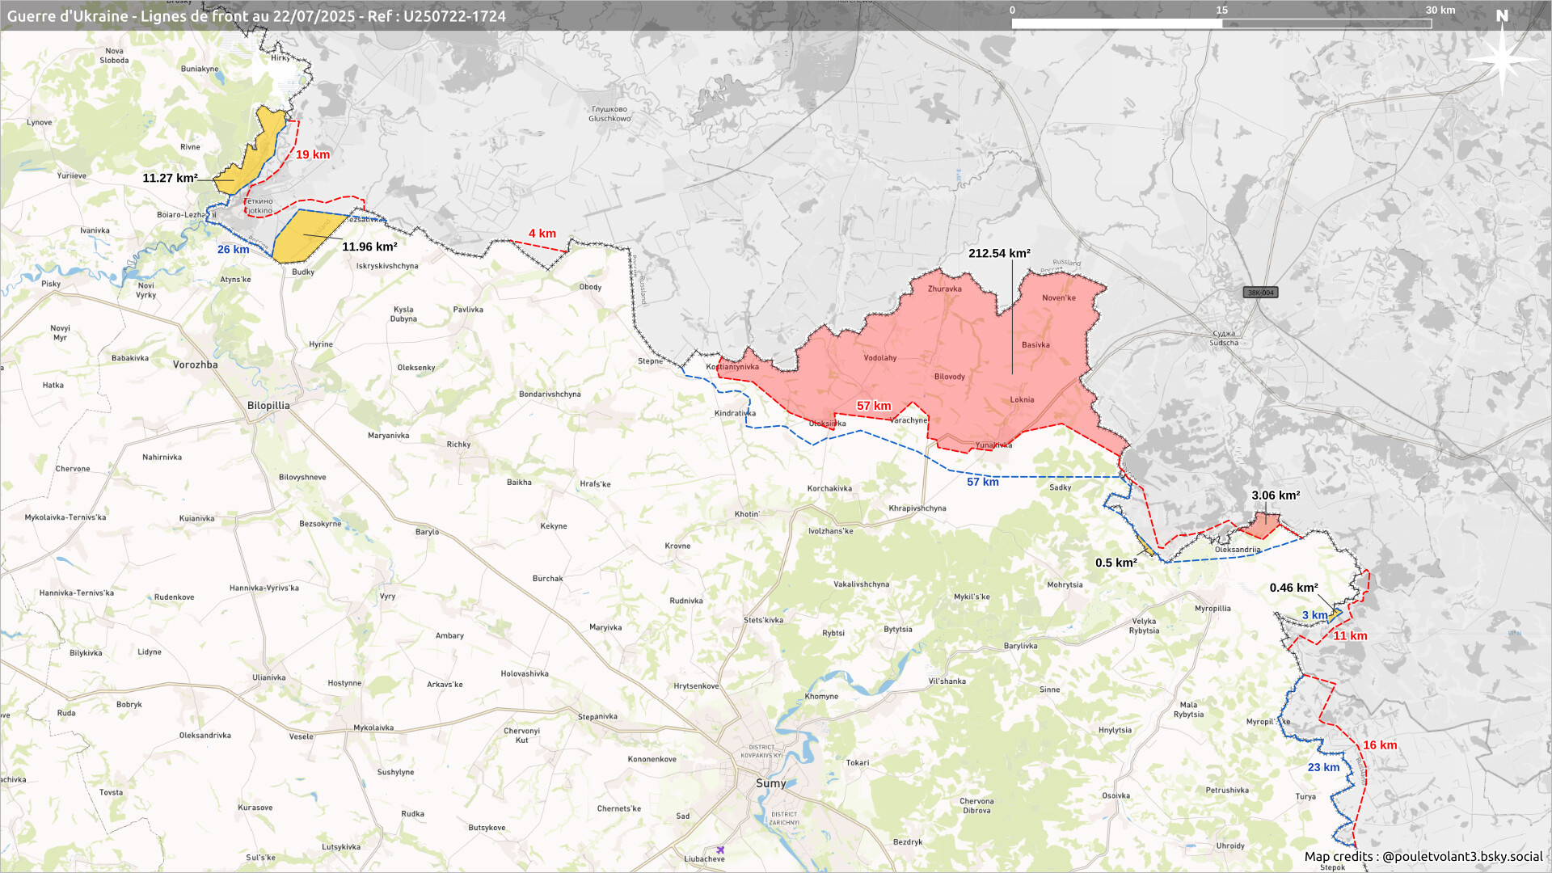Click the Iskryskivshchyna village label
Image resolution: width=1552 pixels, height=873 pixels.
[387, 266]
